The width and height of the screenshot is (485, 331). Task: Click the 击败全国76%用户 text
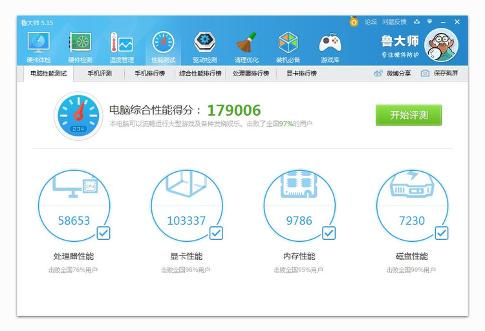pyautogui.click(x=73, y=270)
